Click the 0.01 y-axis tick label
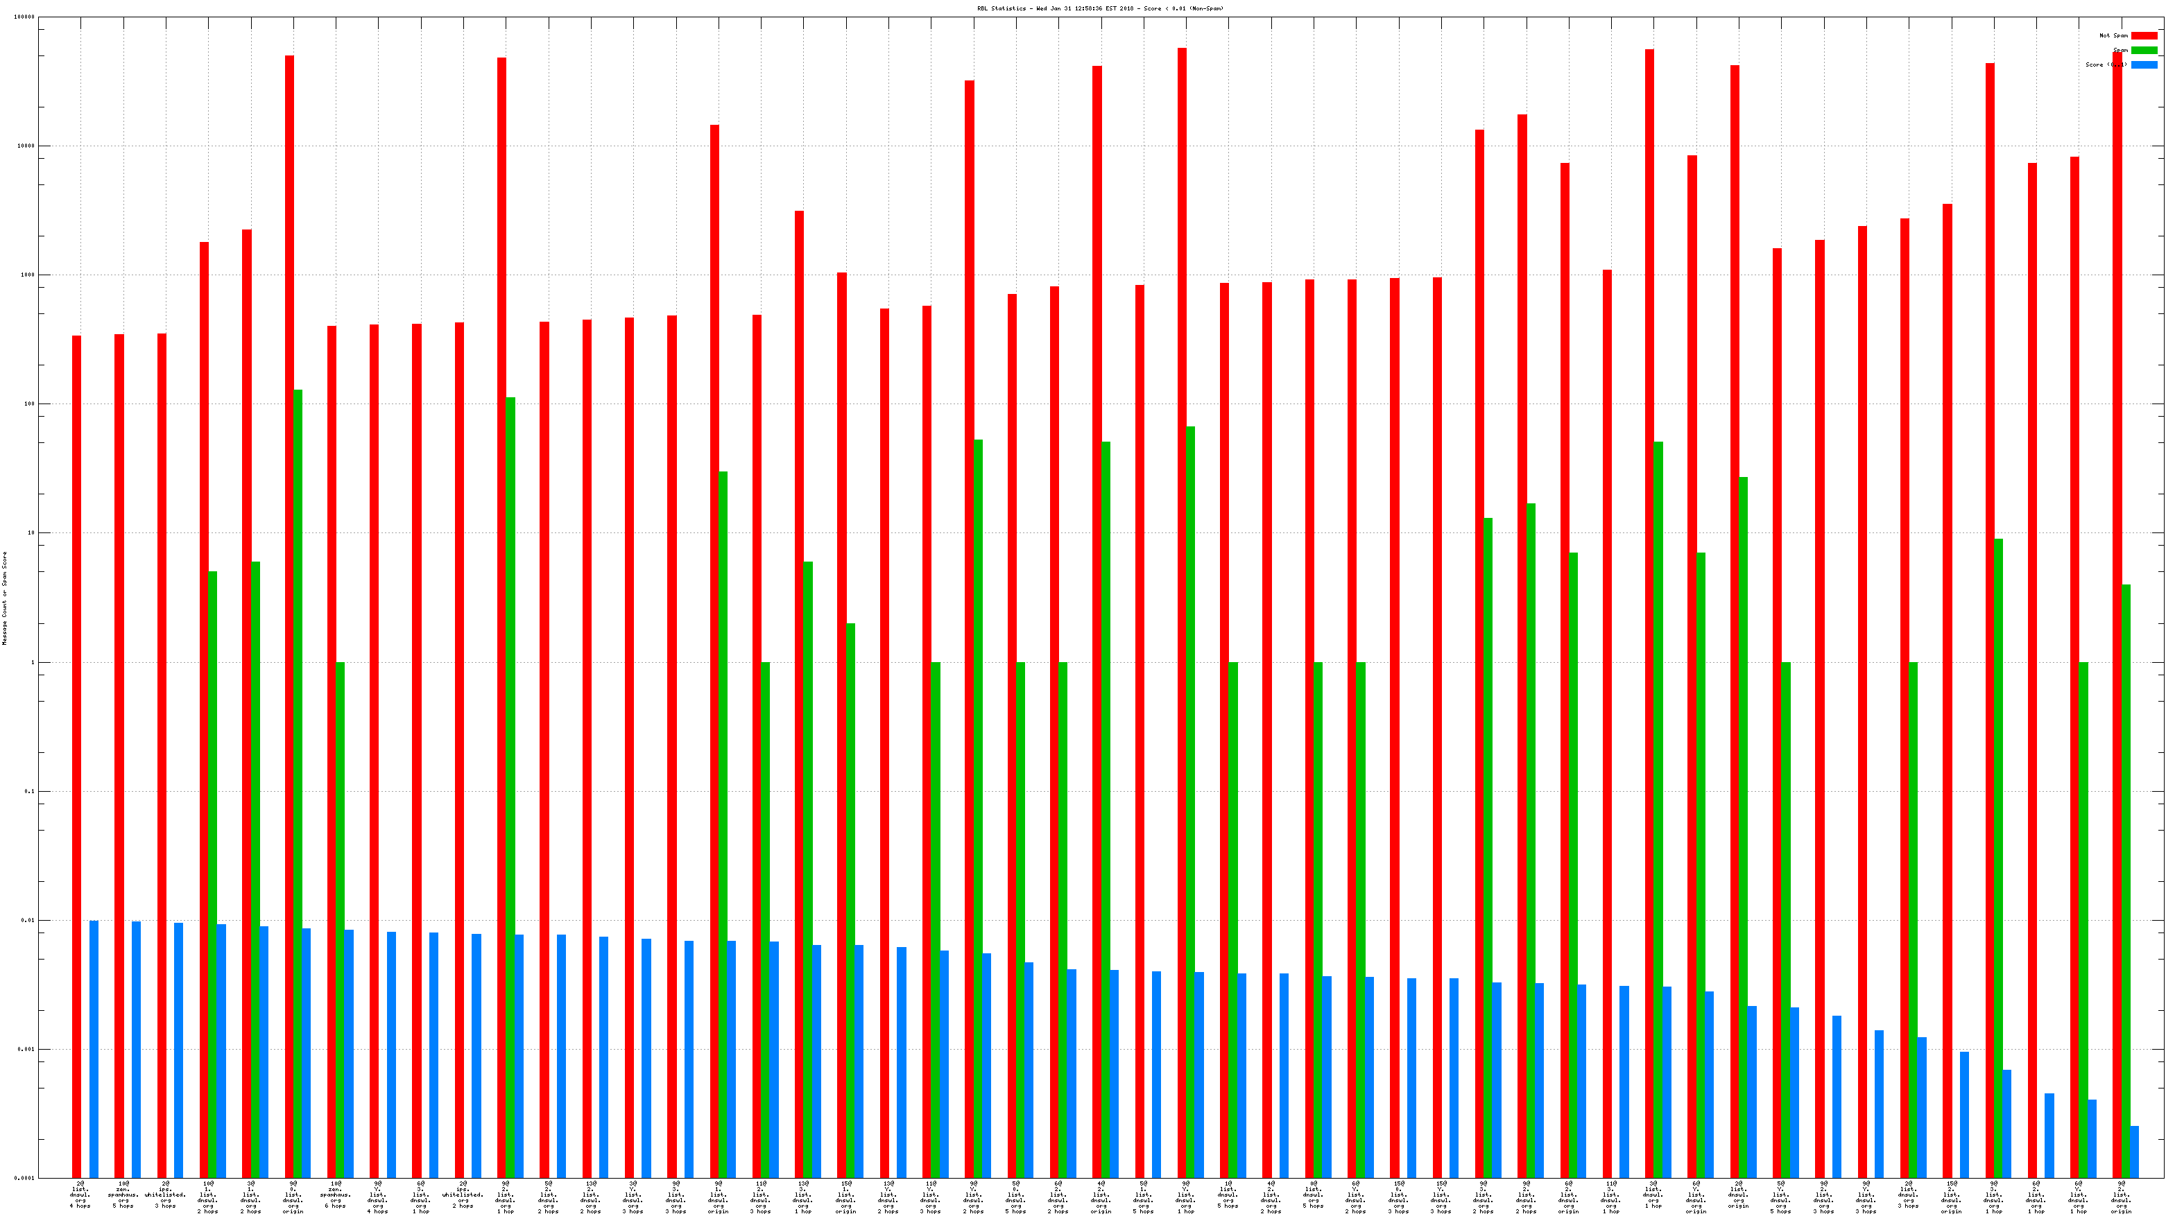This screenshot has width=2175, height=1223. click(x=28, y=920)
